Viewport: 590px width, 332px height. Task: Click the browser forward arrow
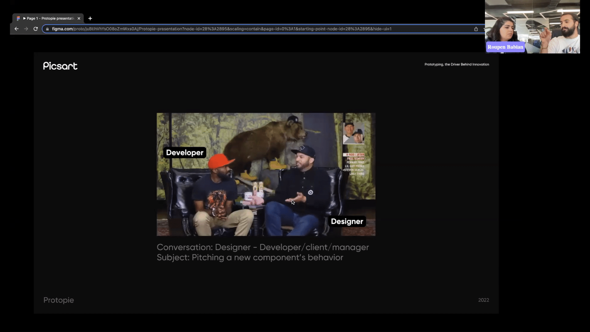click(26, 29)
